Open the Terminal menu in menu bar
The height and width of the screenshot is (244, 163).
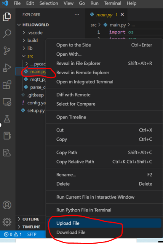[112, 3]
